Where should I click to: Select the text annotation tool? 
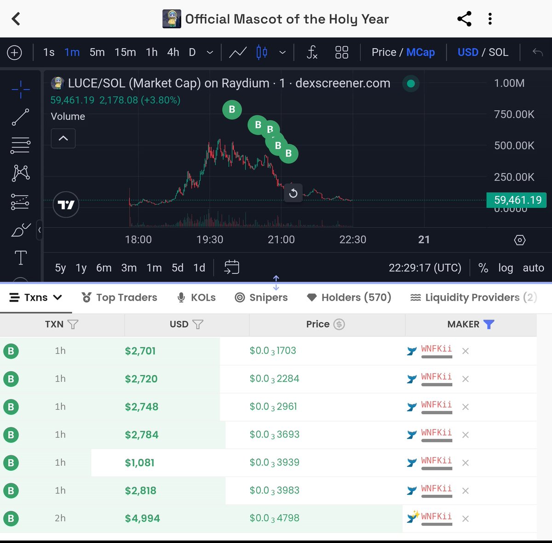click(x=21, y=258)
